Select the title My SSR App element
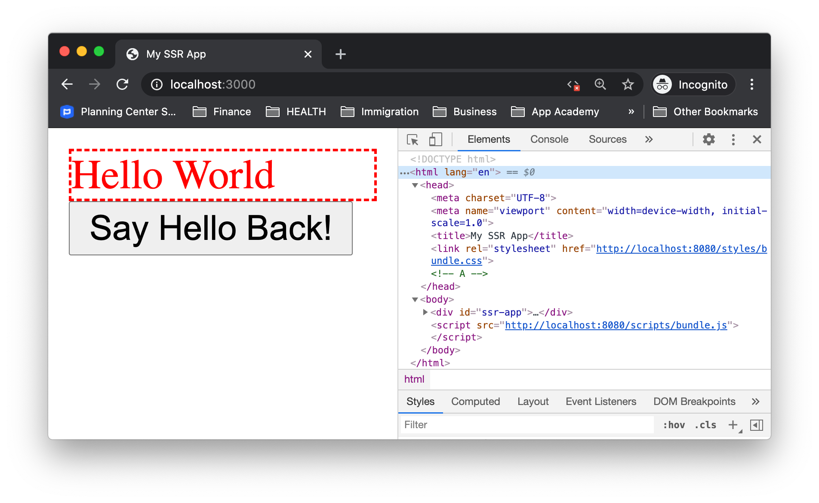Viewport: 819px width, 503px height. 502,236
